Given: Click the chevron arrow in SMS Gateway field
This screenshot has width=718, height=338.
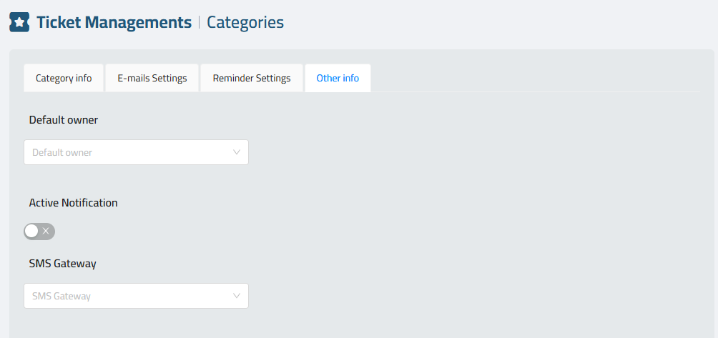Looking at the screenshot, I should coord(237,296).
